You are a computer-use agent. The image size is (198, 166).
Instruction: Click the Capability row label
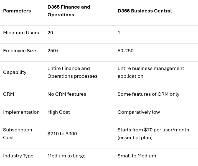point(15,72)
